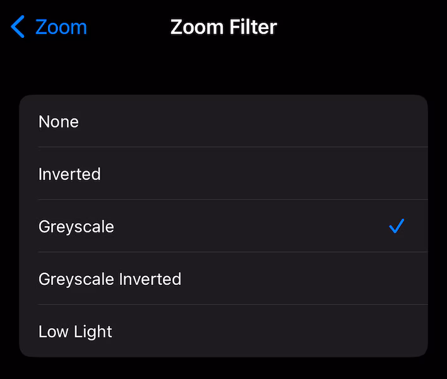447x379 pixels.
Task: Click the Zoom Filter page title
Action: click(223, 28)
